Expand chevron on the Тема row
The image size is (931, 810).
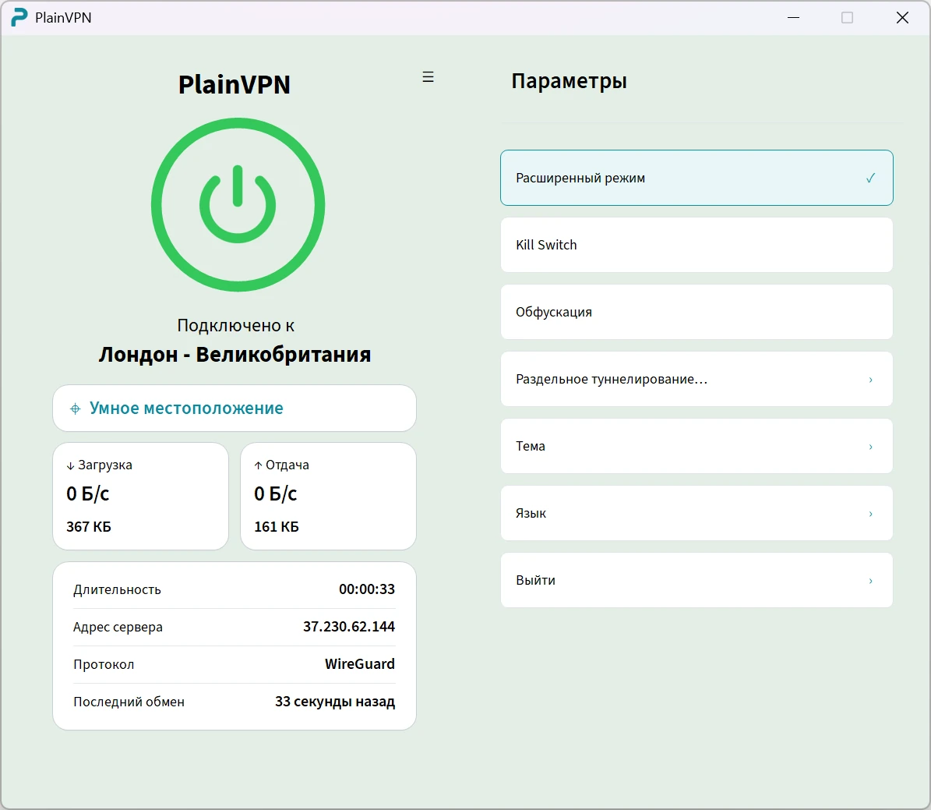870,446
